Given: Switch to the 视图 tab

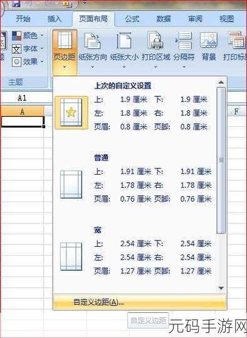Looking at the screenshot, I should point(226,19).
